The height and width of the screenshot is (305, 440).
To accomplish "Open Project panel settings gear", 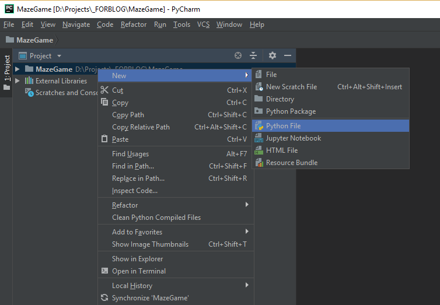I will (x=273, y=55).
